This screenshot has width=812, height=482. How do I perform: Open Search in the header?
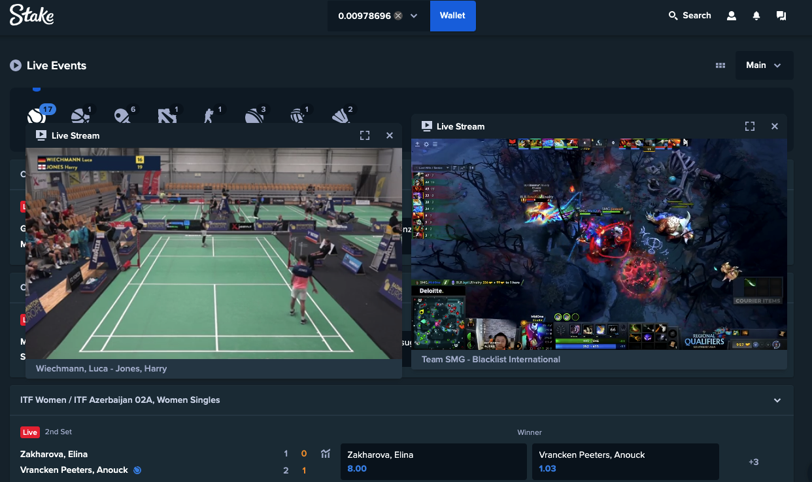(690, 16)
